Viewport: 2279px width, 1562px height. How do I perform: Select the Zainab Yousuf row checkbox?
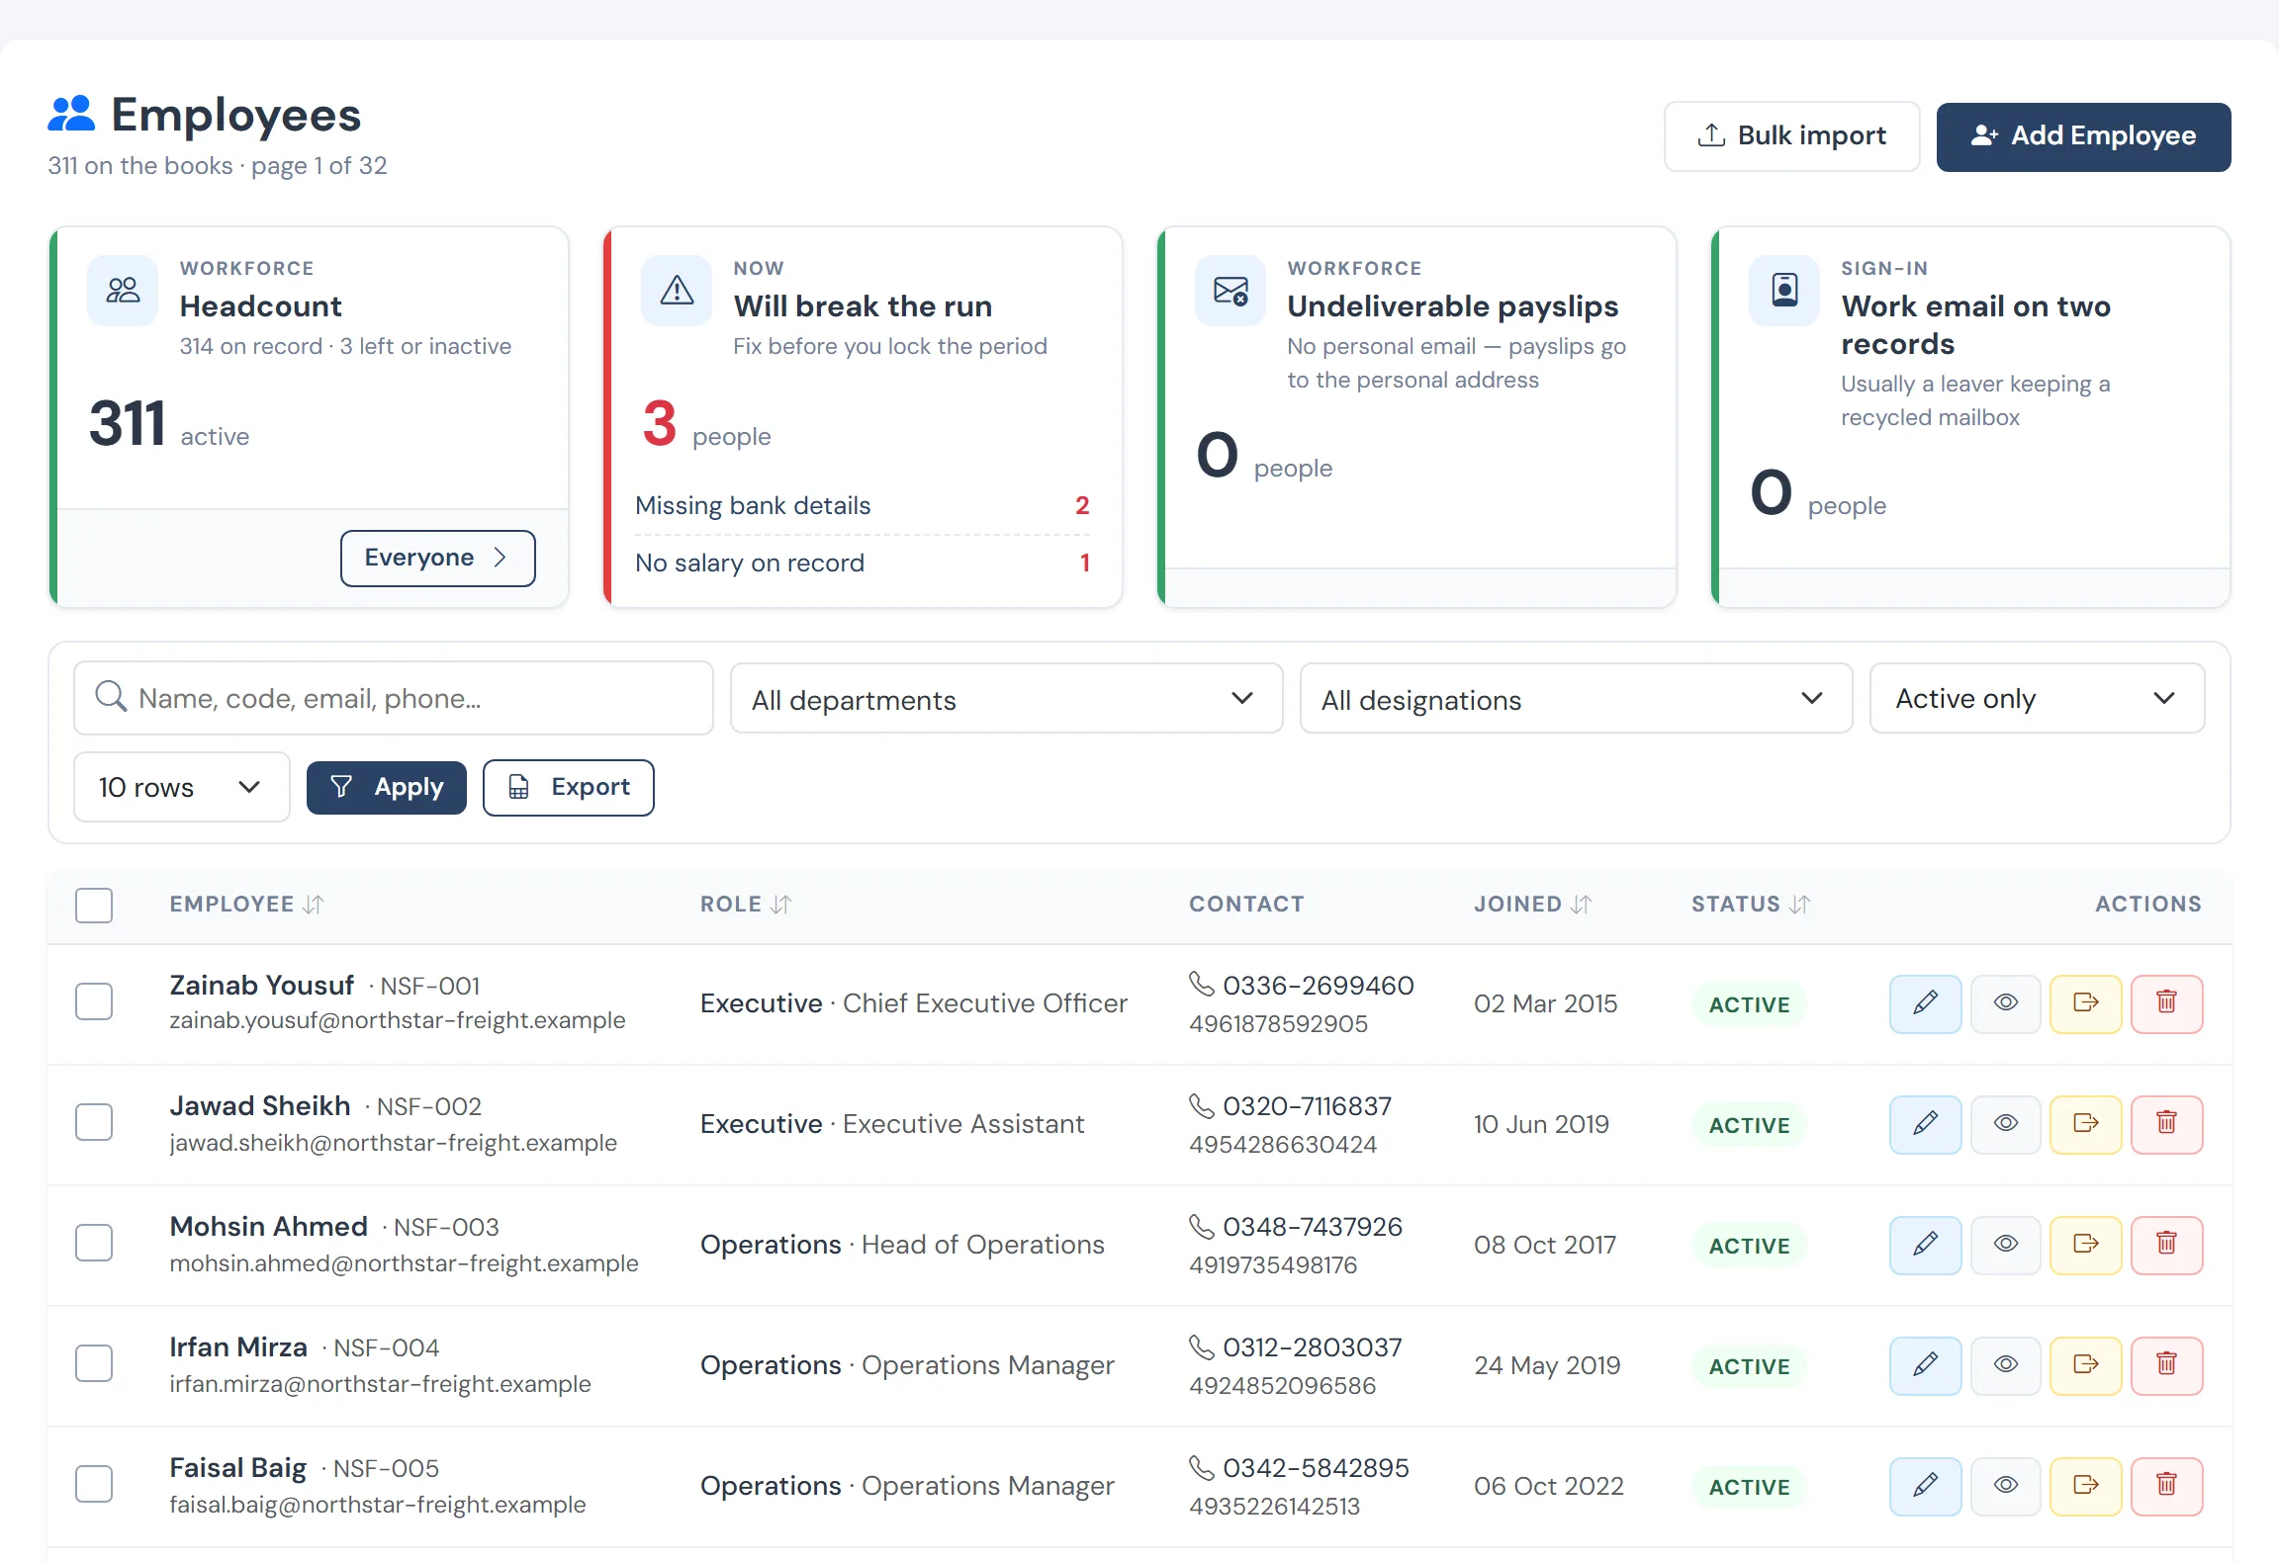coord(94,1001)
